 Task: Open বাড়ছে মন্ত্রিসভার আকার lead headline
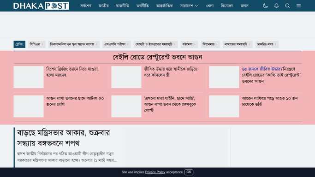click(x=64, y=138)
